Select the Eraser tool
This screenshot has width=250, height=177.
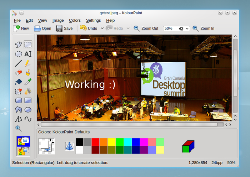pos(19,73)
